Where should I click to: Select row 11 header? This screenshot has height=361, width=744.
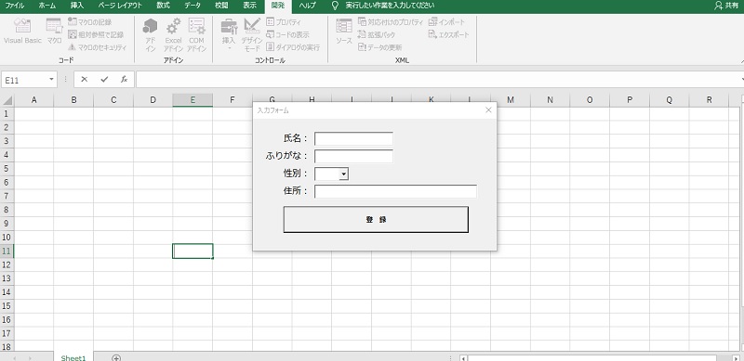click(x=7, y=251)
